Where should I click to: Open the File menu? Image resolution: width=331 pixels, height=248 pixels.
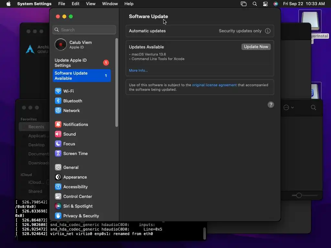[x=62, y=4]
